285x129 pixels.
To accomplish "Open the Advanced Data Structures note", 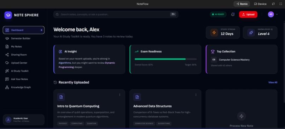I will point(152,106).
